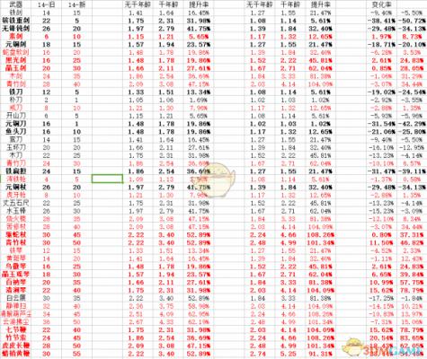Click the 83.65% change rate cell
The image size is (427, 359).
[412, 337]
